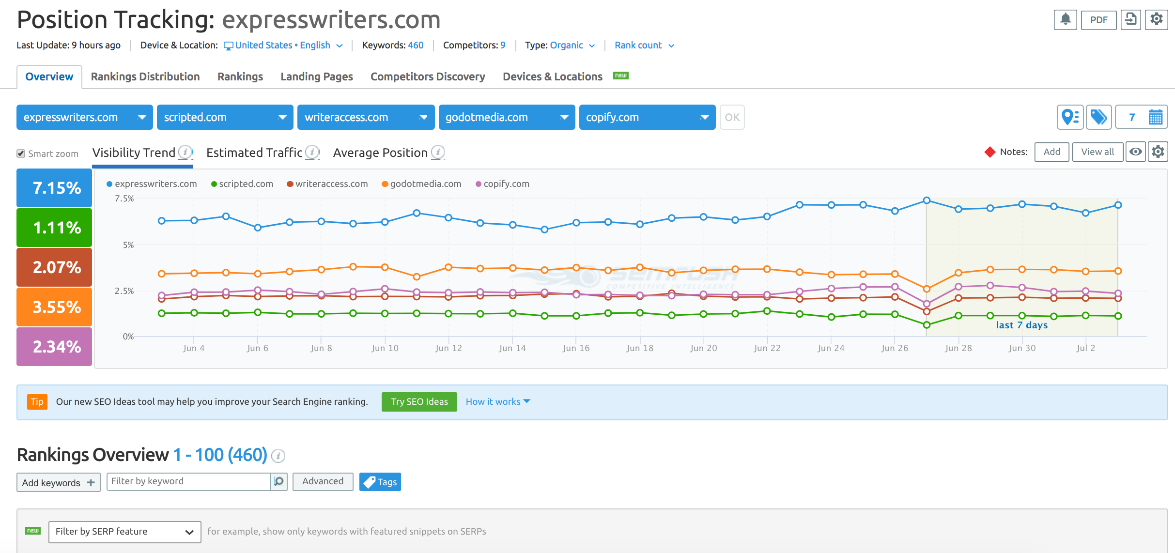Export report with the PDF button
1175x553 pixels.
tap(1098, 20)
